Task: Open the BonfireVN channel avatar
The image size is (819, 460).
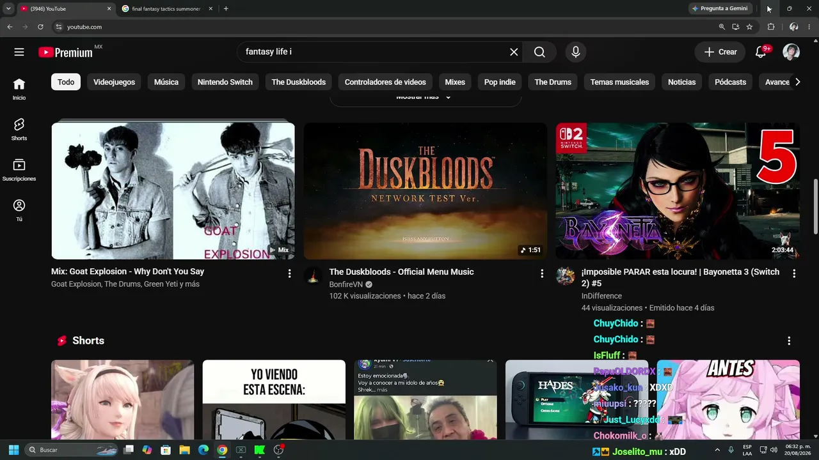Action: pos(313,276)
